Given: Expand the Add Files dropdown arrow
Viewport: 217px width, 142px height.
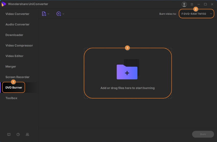Looking at the screenshot, I should pyautogui.click(x=49, y=14).
